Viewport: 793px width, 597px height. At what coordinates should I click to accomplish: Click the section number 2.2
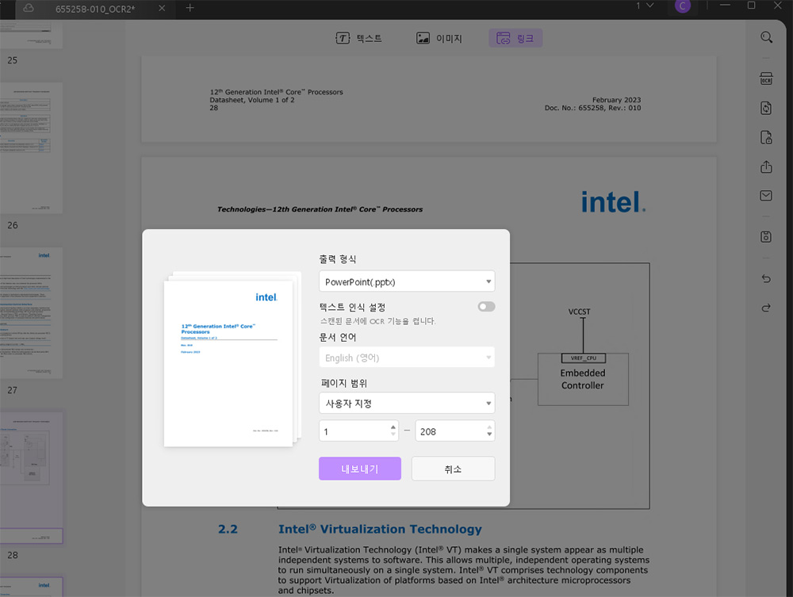coord(228,530)
